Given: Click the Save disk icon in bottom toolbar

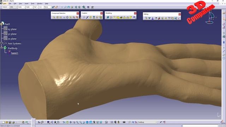Looking at the screenshot, I should (10, 122).
